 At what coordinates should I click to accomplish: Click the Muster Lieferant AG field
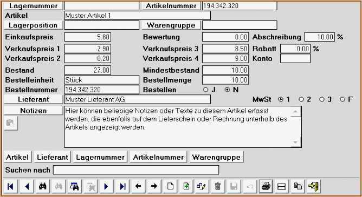[137, 99]
